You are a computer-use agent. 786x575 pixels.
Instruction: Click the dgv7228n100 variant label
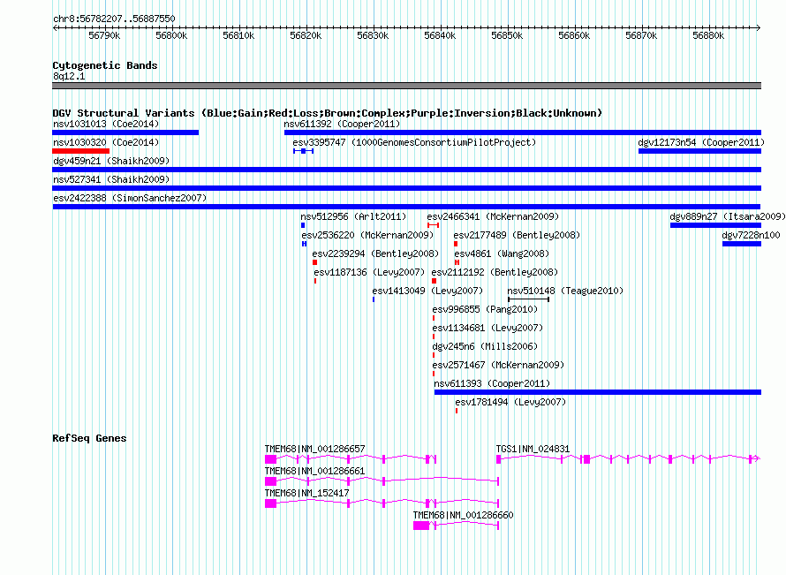point(751,235)
